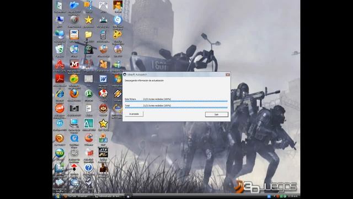The height and width of the screenshot is (199, 353).
Task: Open the Recycle Bin icon
Action: 60,49
